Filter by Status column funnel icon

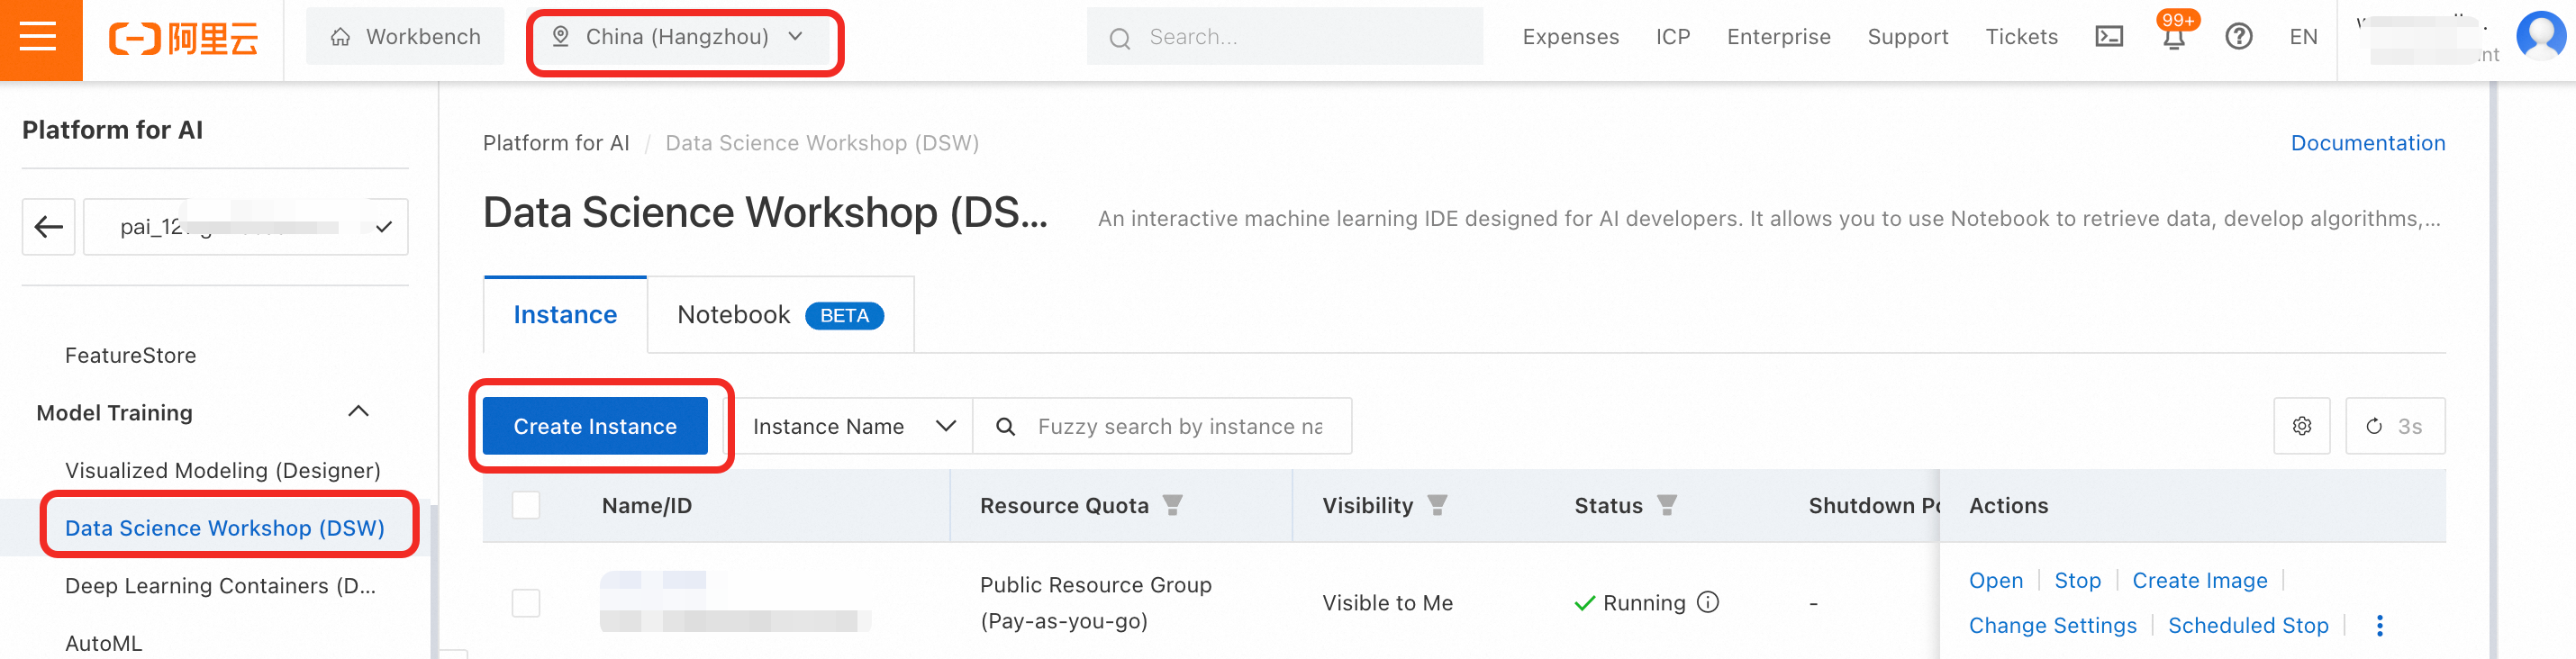[1666, 505]
